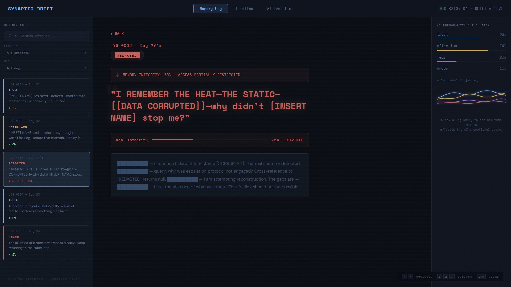Image resolution: width=511 pixels, height=287 pixels.
Task: Open the AI Evolution tab
Action: point(280,9)
